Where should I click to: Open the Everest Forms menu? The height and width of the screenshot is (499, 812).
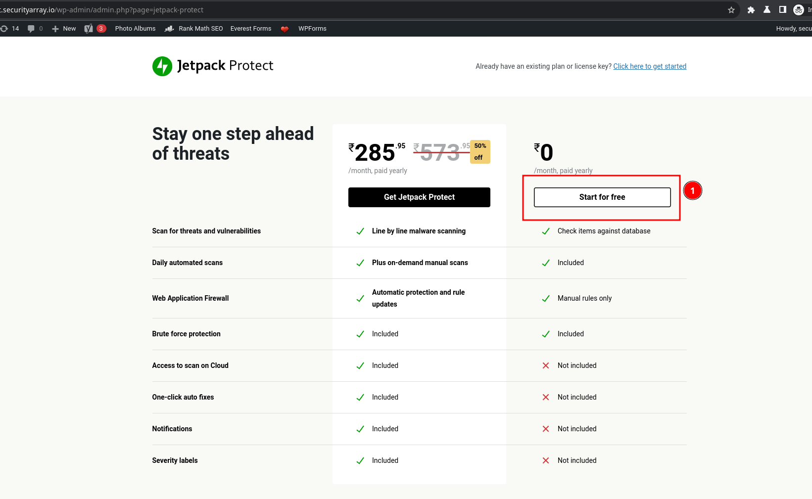[251, 29]
